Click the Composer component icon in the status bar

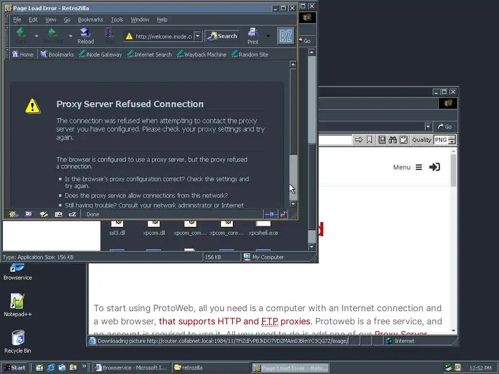coord(43,214)
